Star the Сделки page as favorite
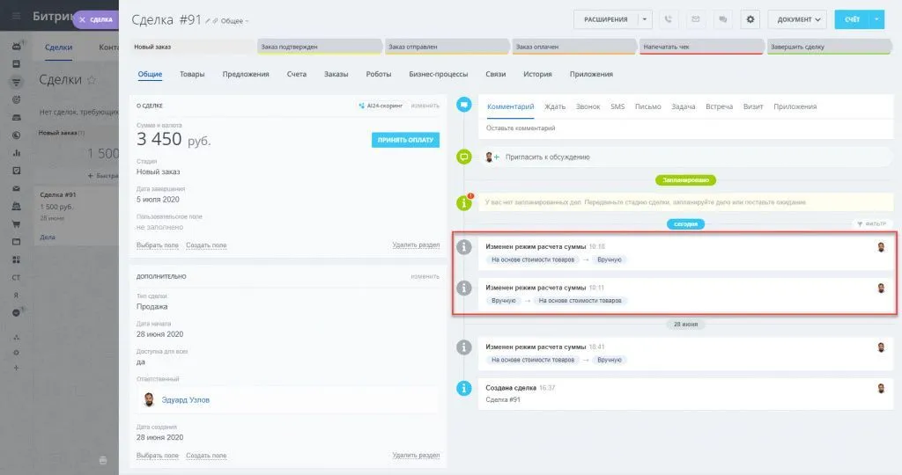The image size is (902, 475). (91, 80)
